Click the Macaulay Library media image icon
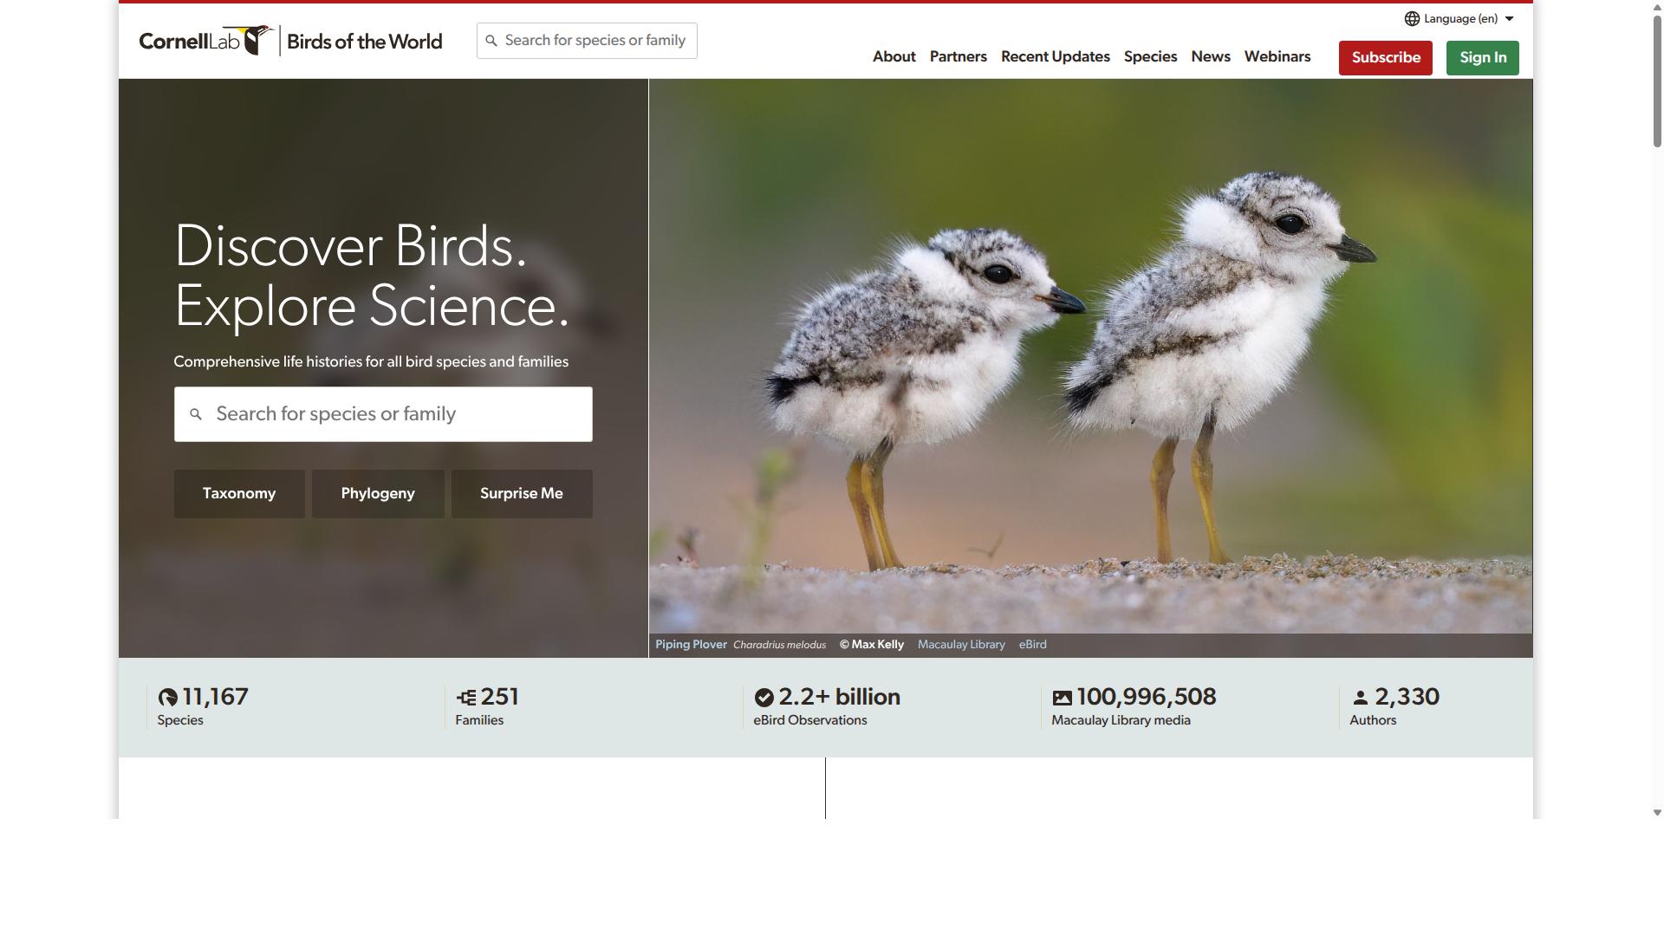This screenshot has height=936, width=1664. point(1063,698)
